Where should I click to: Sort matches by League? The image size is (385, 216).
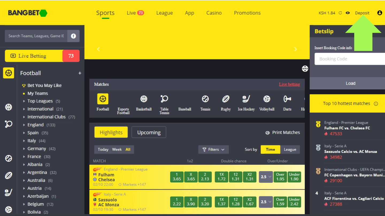(x=290, y=150)
